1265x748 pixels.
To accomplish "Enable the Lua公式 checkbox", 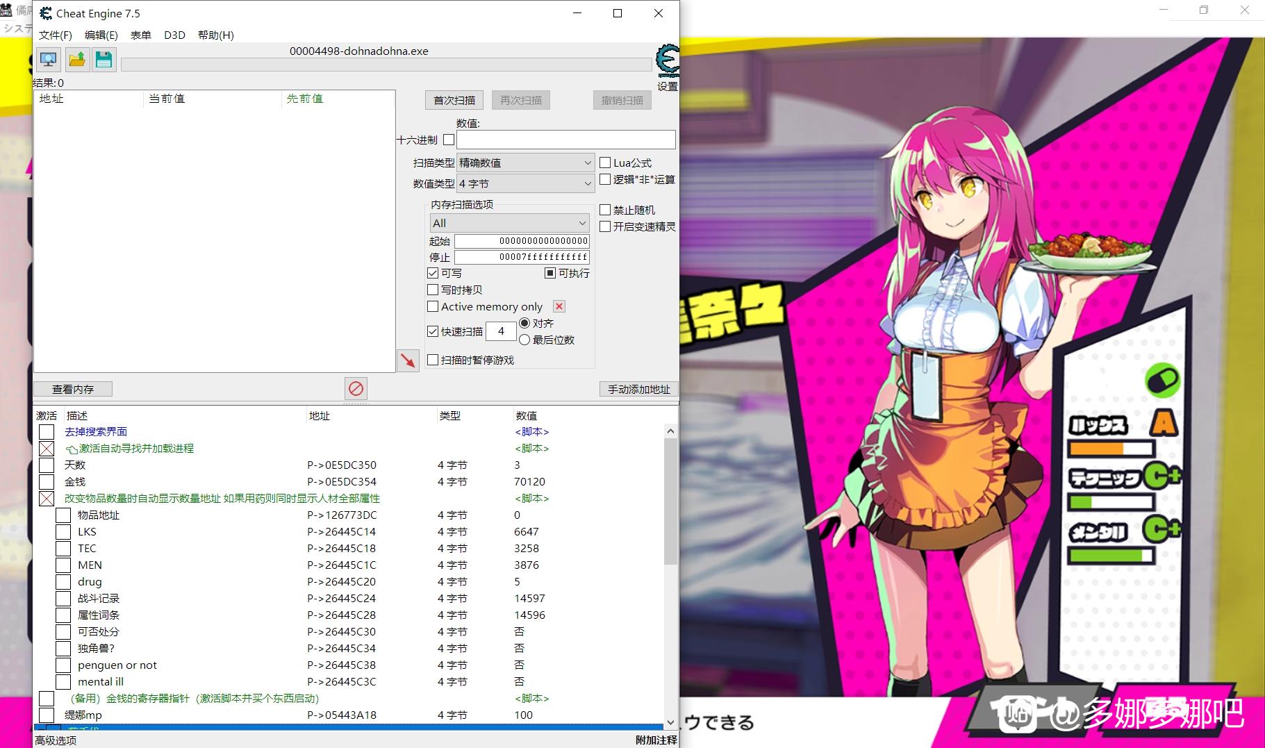I will [x=605, y=163].
